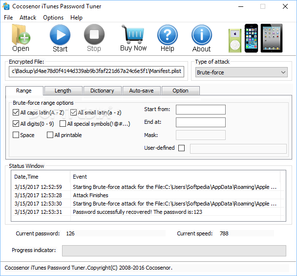Switch to the Option tab
Image resolution: width=297 pixels, height=276 pixels.
pyautogui.click(x=180, y=91)
